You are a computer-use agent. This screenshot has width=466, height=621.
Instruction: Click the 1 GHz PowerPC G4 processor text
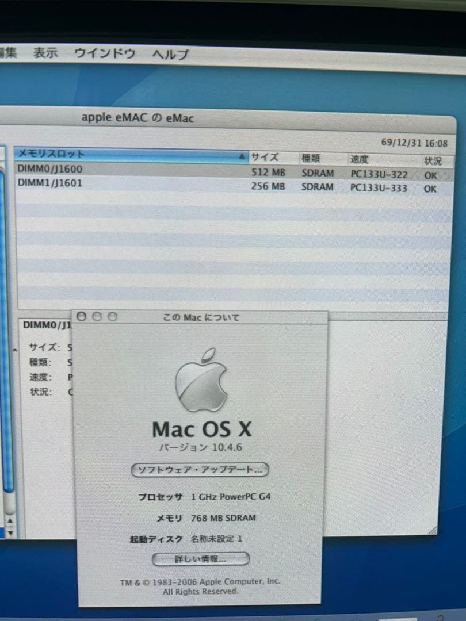231,497
